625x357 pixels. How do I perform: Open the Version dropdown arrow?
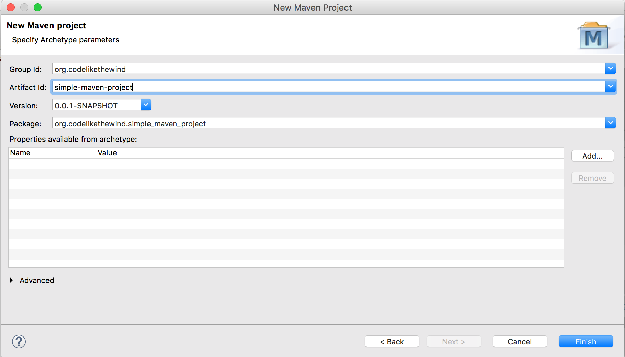(x=146, y=105)
